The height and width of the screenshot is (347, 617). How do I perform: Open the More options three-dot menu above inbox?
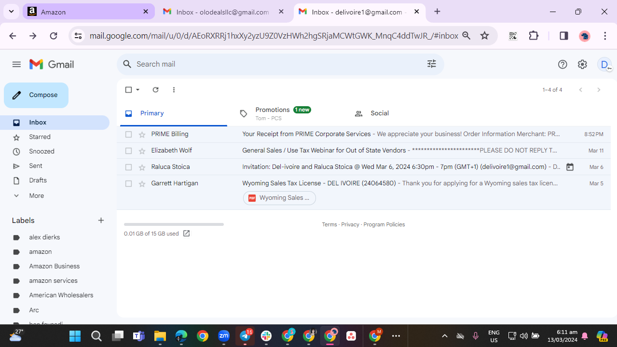174,90
